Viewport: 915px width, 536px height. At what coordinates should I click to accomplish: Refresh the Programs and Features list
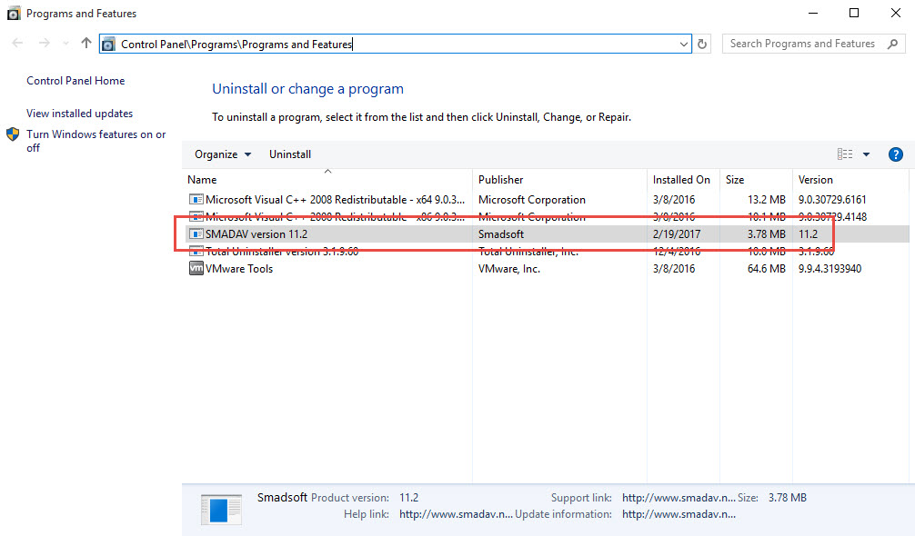(x=702, y=45)
